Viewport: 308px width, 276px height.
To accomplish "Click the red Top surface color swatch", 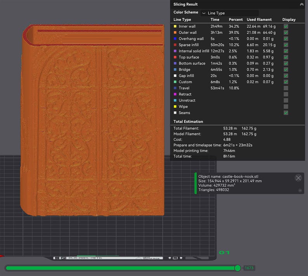I will click(175, 57).
